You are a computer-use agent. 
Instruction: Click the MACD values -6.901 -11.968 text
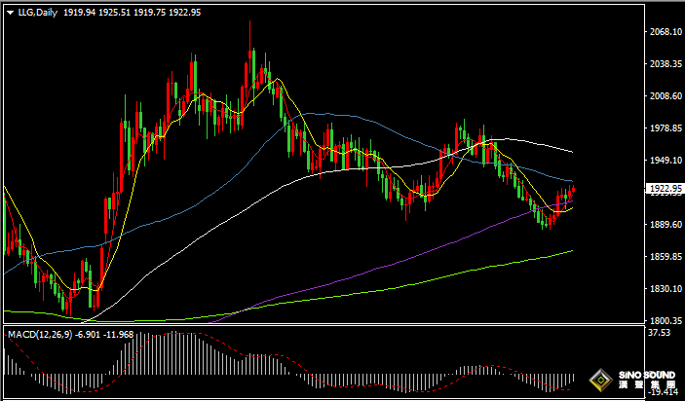click(x=105, y=334)
